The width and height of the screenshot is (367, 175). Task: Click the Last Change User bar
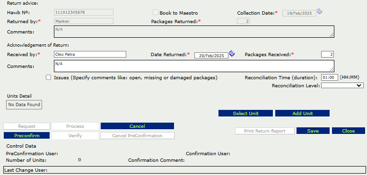184,170
